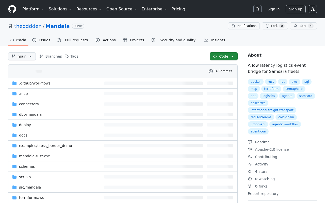Screen dimensions: 325x203
Task: Open the Mandala repository name link
Action: coord(58,26)
